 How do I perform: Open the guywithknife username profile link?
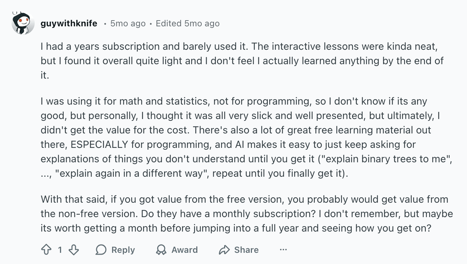pos(69,23)
